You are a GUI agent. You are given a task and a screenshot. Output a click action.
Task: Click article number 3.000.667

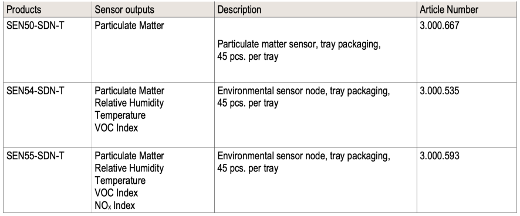(440, 26)
